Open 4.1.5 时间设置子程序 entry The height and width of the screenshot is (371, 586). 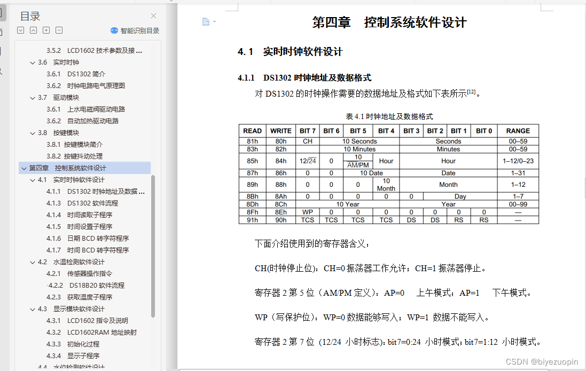(79, 226)
